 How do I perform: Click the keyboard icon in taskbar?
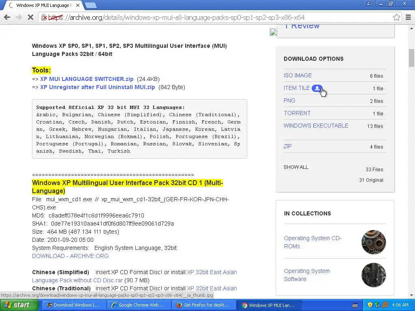click(355, 305)
